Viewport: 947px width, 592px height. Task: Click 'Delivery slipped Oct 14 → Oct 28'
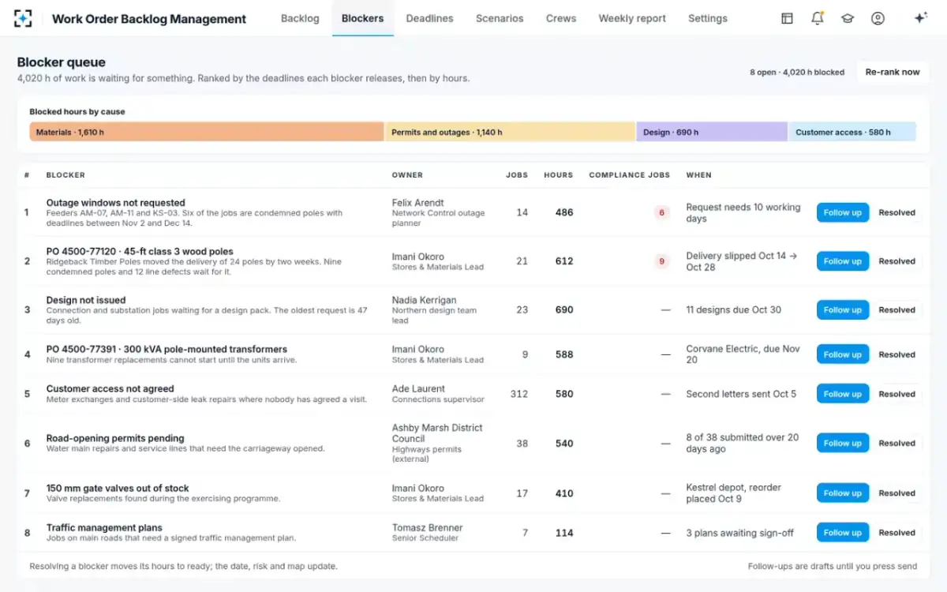(x=743, y=261)
